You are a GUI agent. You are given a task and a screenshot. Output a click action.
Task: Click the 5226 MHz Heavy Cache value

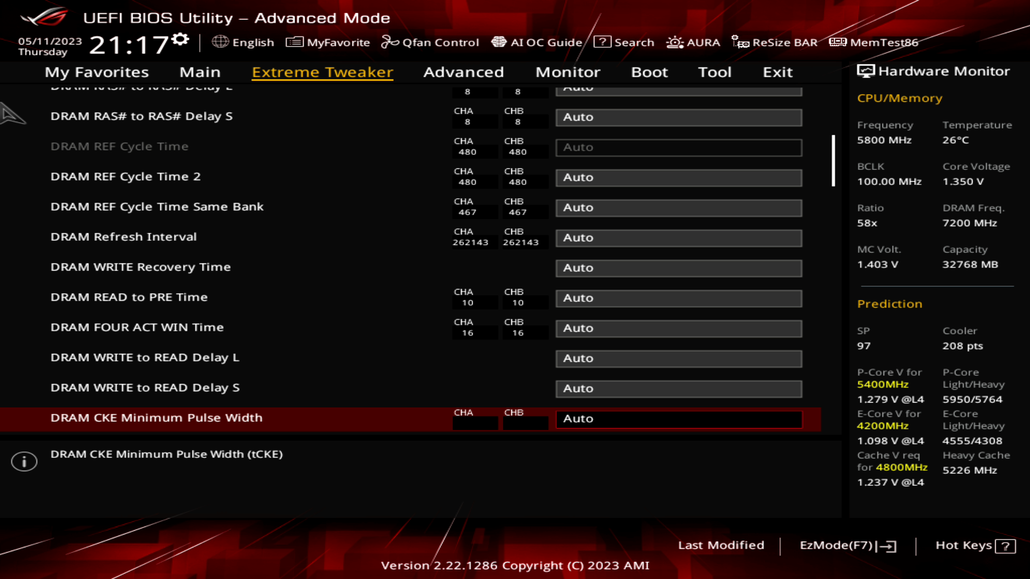969,470
